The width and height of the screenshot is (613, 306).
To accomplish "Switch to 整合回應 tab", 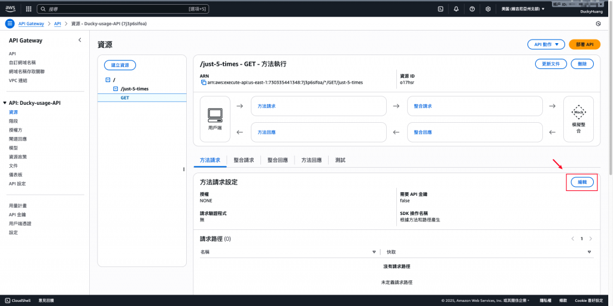I will (278, 160).
